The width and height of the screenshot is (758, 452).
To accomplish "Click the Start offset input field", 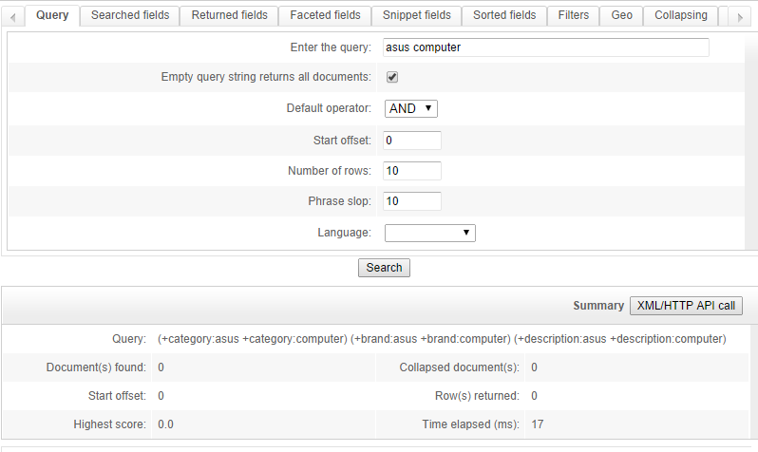I will (x=412, y=141).
